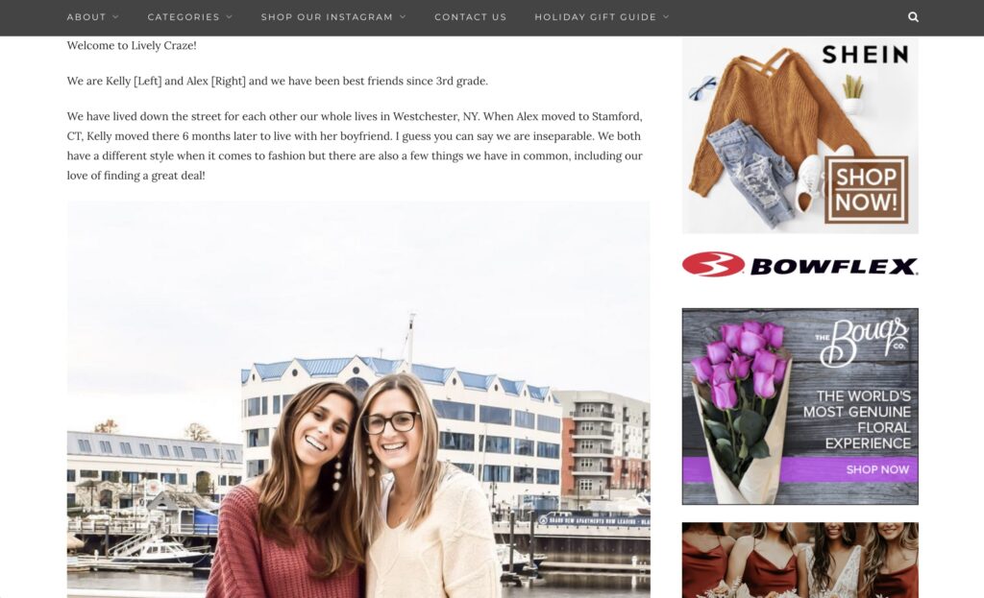This screenshot has width=984, height=598.
Task: Open the bridesmaids dresses advertisement
Action: (x=800, y=560)
